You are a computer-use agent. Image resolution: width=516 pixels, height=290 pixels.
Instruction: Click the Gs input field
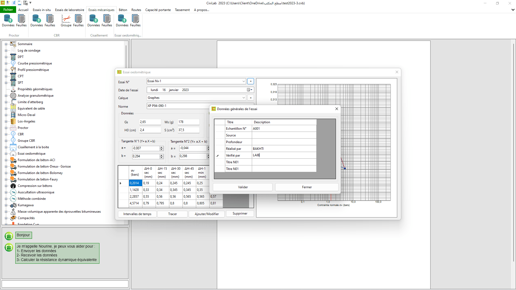pos(150,122)
